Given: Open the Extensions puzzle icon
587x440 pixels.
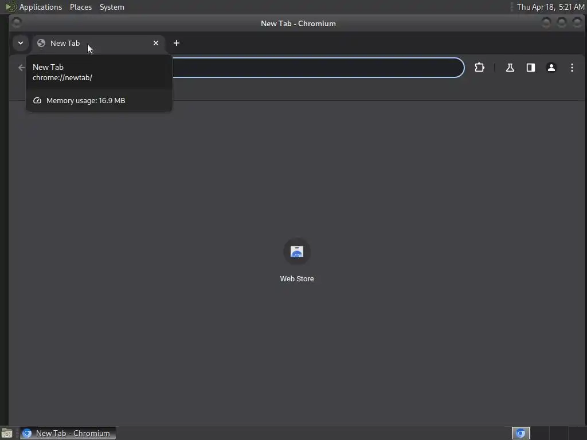Looking at the screenshot, I should [479, 68].
